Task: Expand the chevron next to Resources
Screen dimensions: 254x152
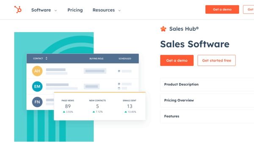Action: coord(119,11)
